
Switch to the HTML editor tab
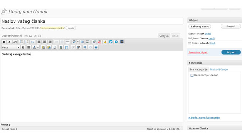tap(175, 36)
